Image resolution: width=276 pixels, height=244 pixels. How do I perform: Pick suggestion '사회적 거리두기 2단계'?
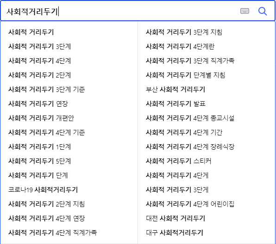[x=40, y=75]
